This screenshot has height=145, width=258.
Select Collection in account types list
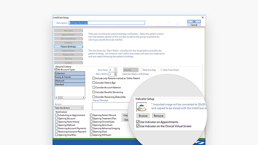(70, 74)
